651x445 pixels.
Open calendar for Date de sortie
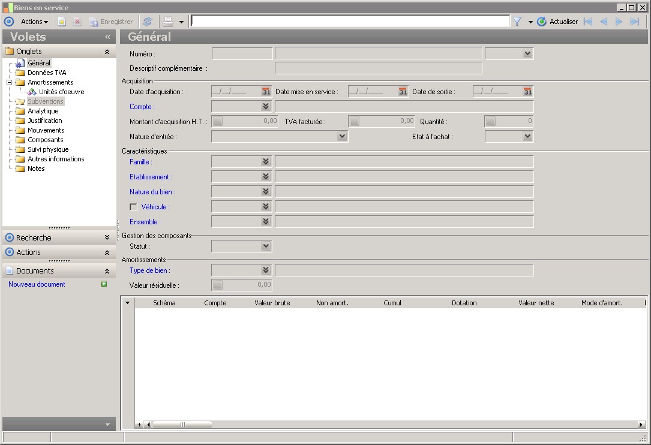527,92
